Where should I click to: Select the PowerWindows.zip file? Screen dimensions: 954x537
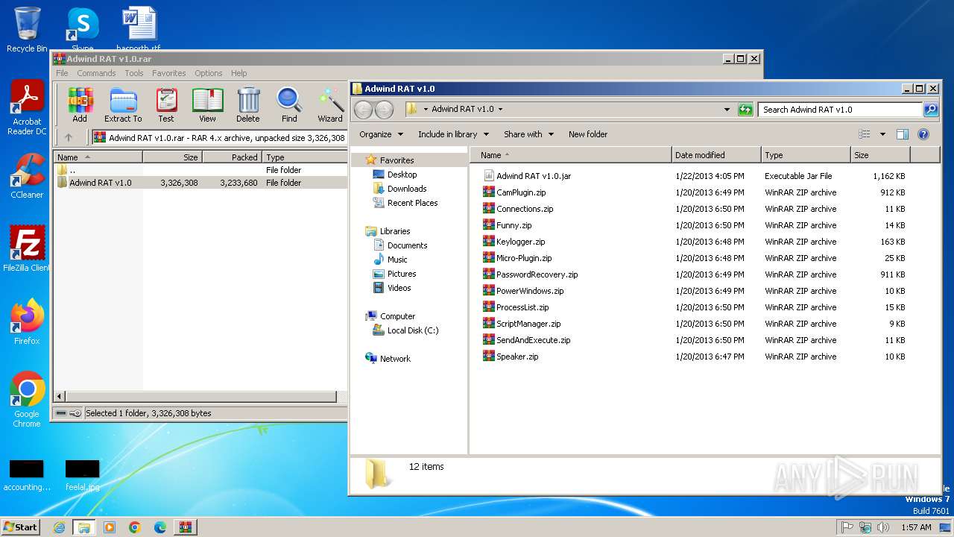(x=530, y=291)
